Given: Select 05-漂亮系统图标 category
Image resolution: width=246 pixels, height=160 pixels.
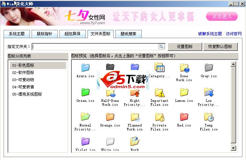Looking at the screenshot, I should tap(38, 94).
